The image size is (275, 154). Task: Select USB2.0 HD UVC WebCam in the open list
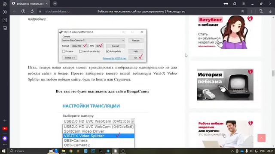coord(98,127)
